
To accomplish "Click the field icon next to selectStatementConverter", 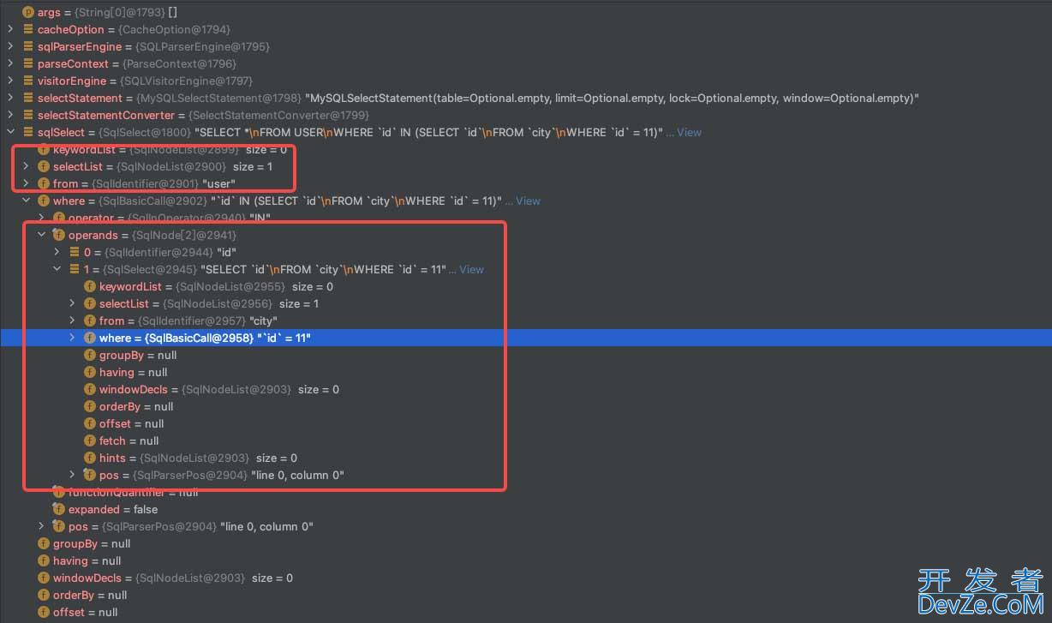I will point(28,116).
